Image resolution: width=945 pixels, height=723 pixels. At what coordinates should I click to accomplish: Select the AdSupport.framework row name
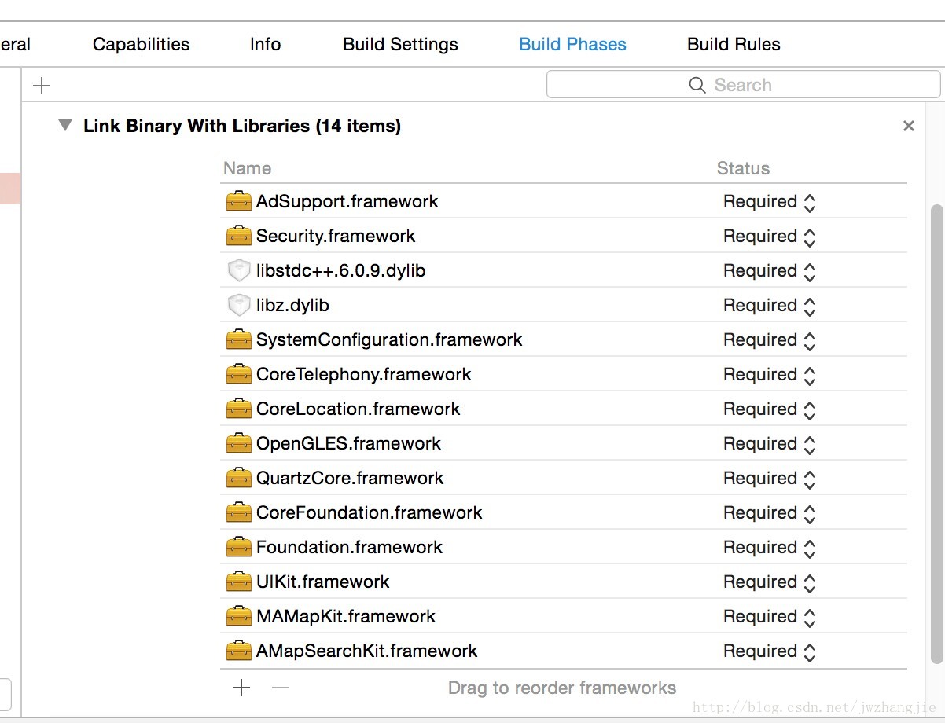[x=347, y=202]
